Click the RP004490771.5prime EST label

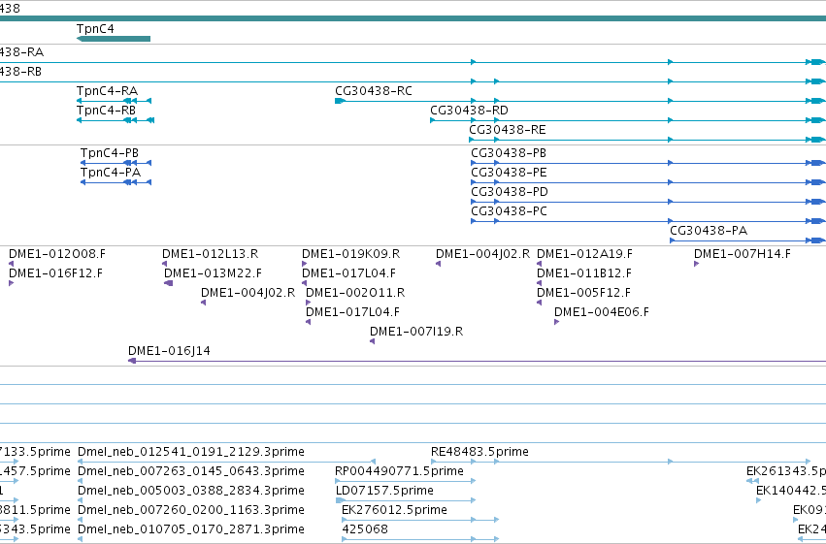tap(399, 471)
